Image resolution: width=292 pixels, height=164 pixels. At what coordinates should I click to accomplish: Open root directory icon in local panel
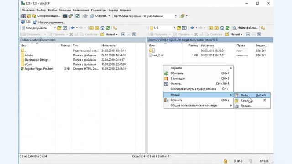[x=97, y=28]
